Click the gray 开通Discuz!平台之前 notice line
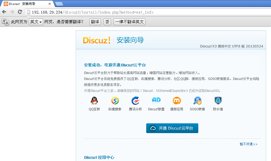 (153, 91)
